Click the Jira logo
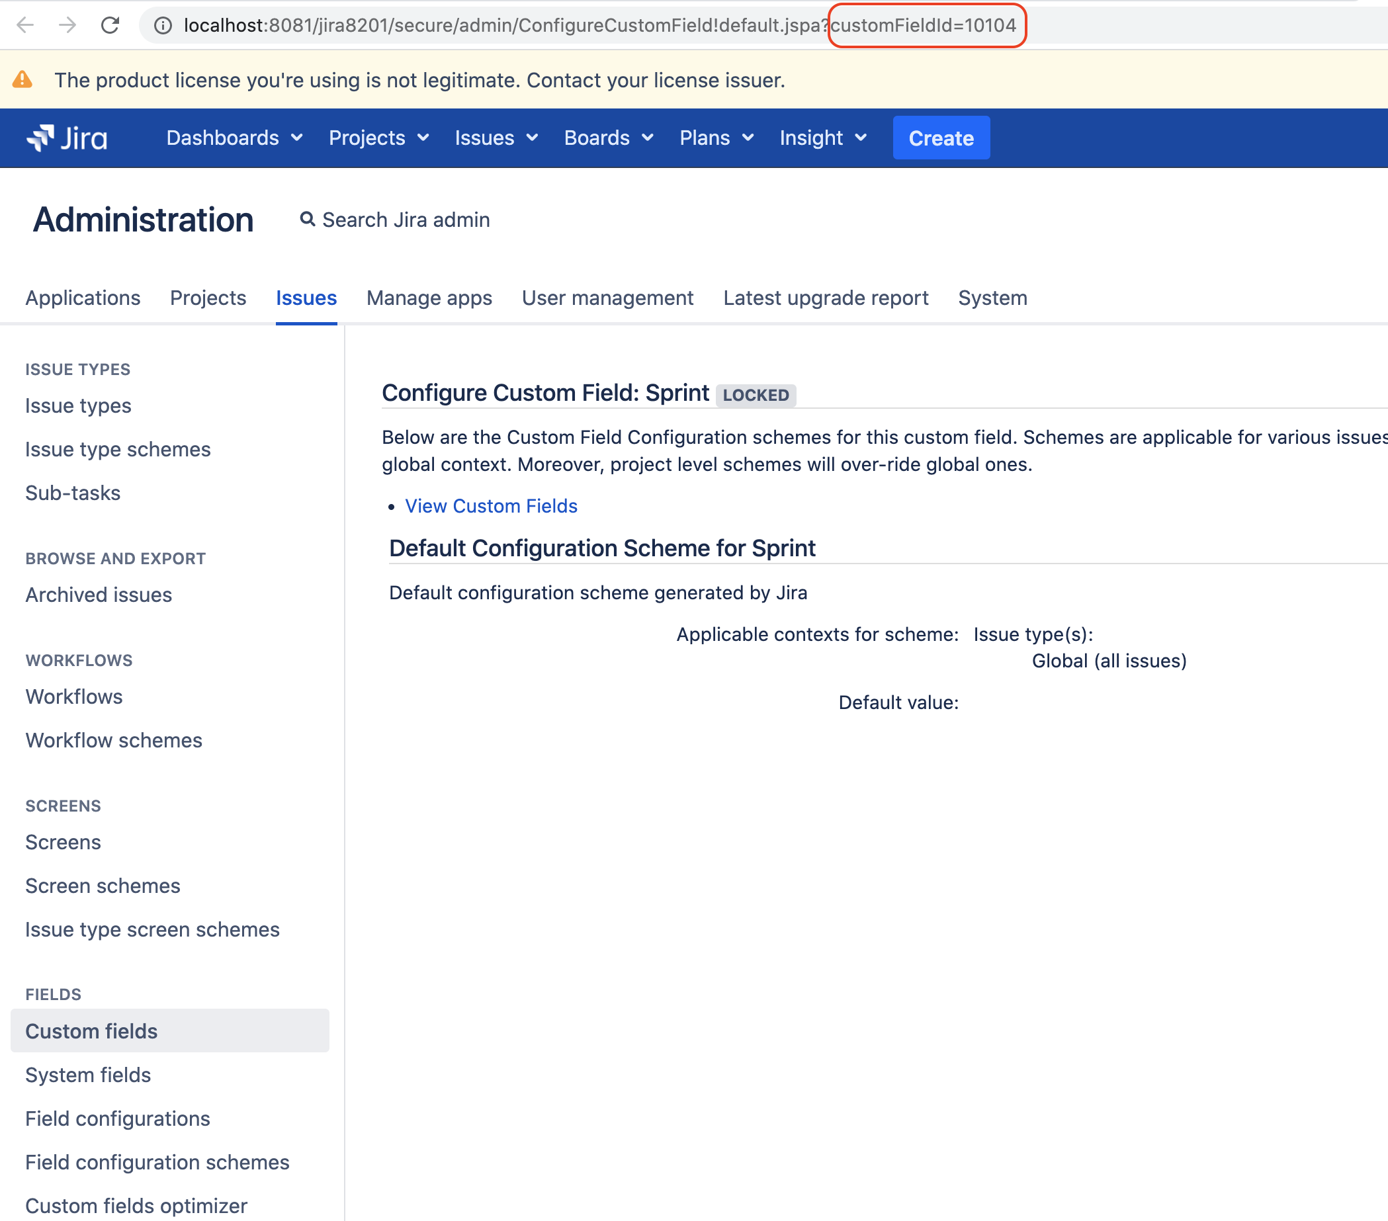The width and height of the screenshot is (1388, 1221). 67,138
